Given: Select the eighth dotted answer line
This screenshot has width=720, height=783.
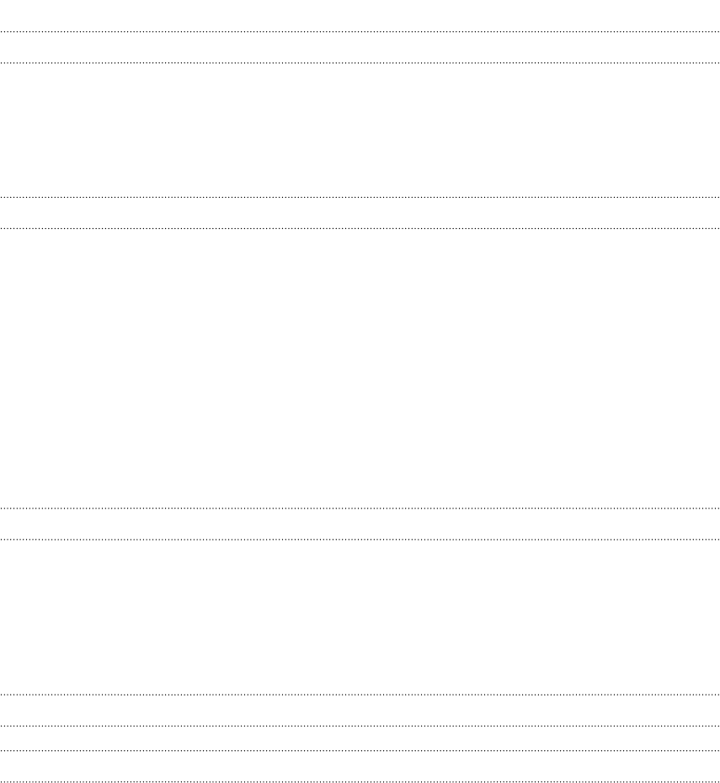Looking at the screenshot, I should tap(360, 726).
